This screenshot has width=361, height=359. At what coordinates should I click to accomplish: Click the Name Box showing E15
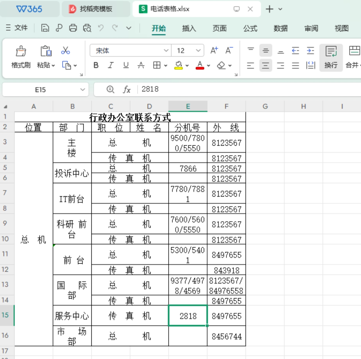tap(40, 90)
